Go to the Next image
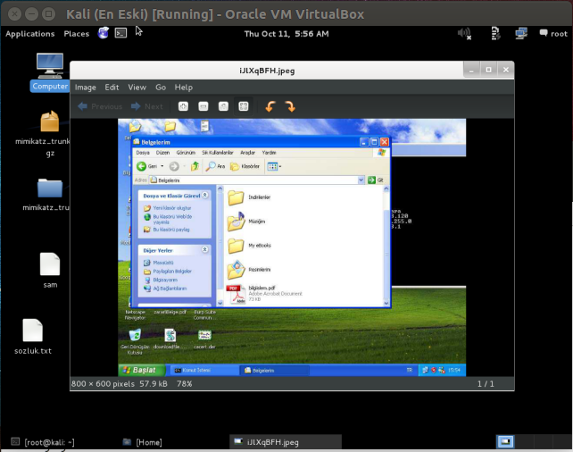The height and width of the screenshot is (452, 573). pos(147,106)
